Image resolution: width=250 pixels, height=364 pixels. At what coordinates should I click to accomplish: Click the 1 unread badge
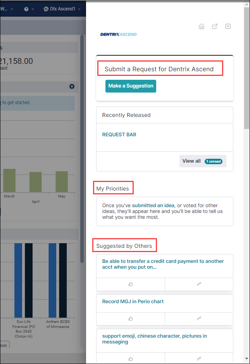[214, 161]
